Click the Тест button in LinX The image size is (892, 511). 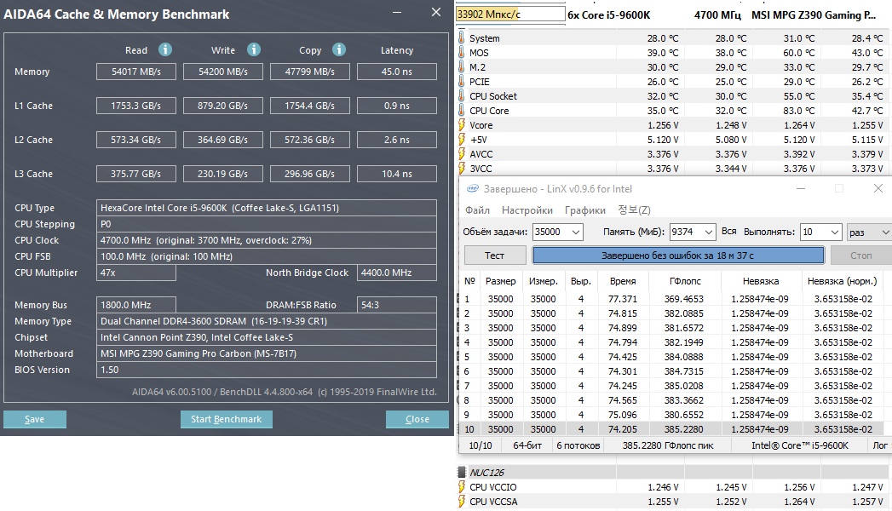pyautogui.click(x=494, y=255)
